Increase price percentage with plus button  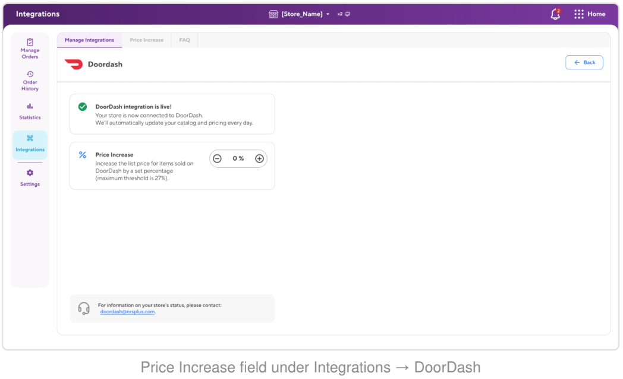pos(259,158)
